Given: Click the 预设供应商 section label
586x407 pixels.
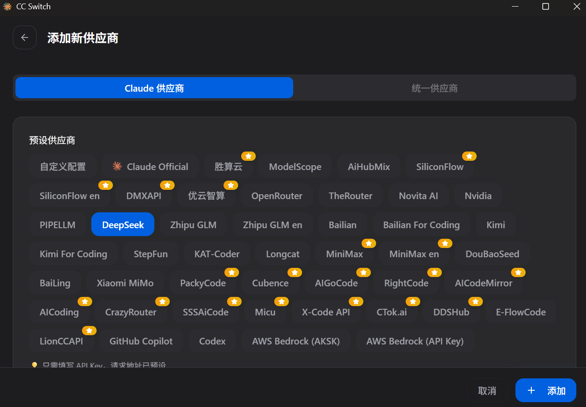Looking at the screenshot, I should pyautogui.click(x=52, y=140).
